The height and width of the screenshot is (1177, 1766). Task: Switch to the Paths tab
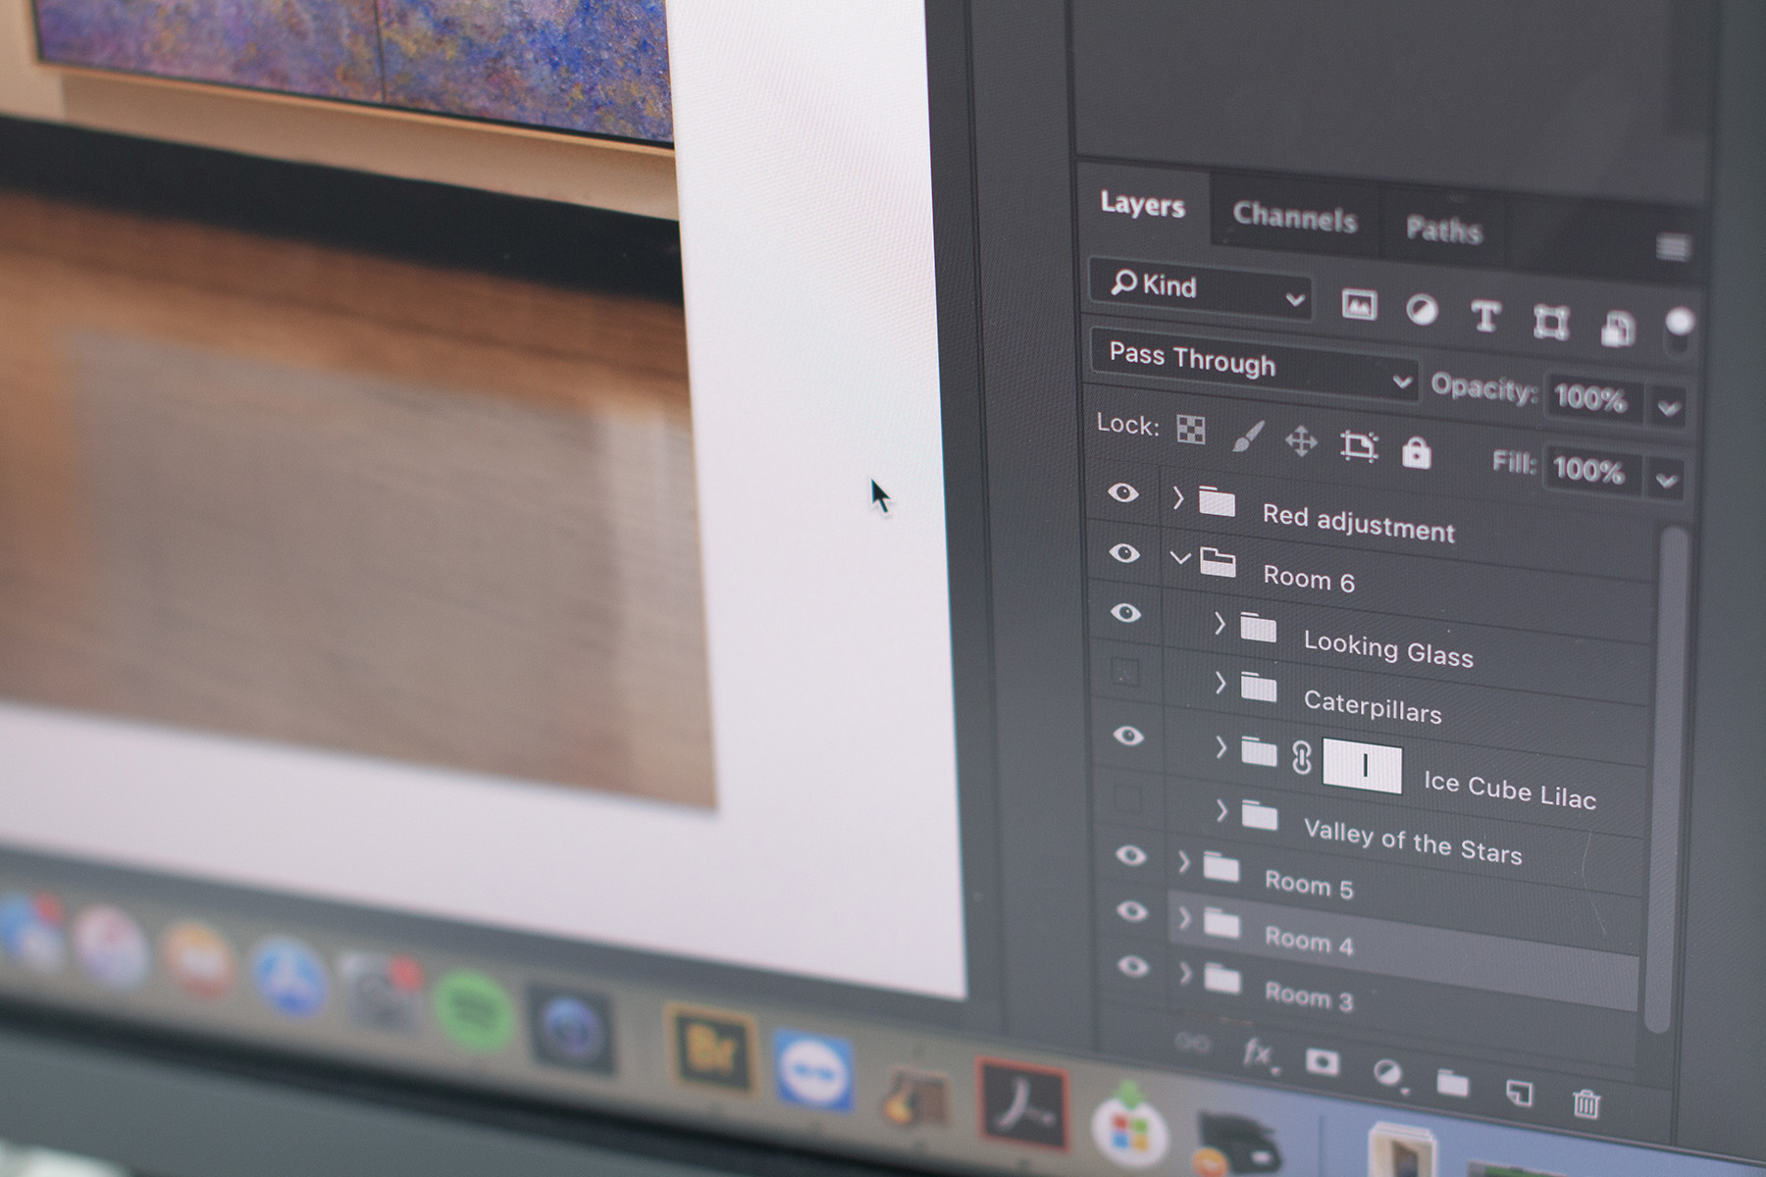(x=1443, y=230)
